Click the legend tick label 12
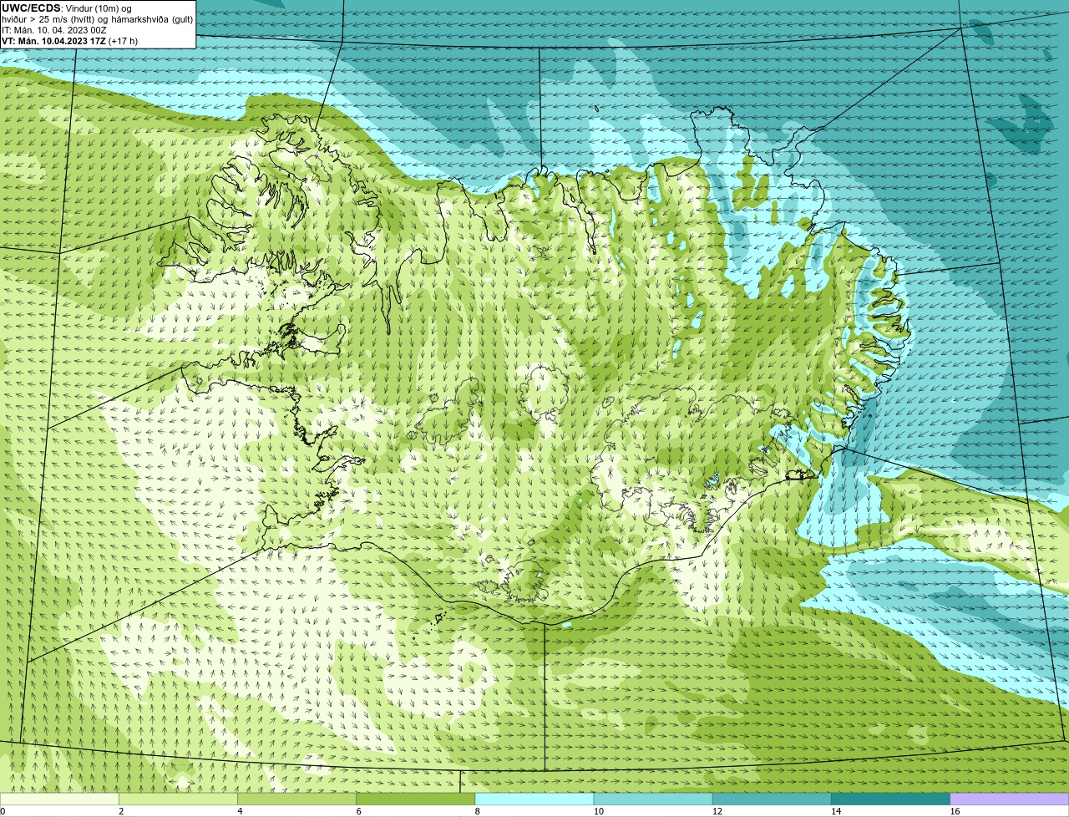Image resolution: width=1069 pixels, height=817 pixels. click(717, 811)
